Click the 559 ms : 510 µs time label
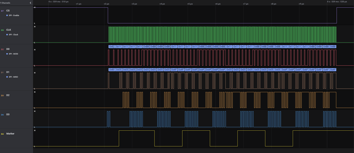Image resolution: width=354 pixels, height=153 pixels. point(58,1)
